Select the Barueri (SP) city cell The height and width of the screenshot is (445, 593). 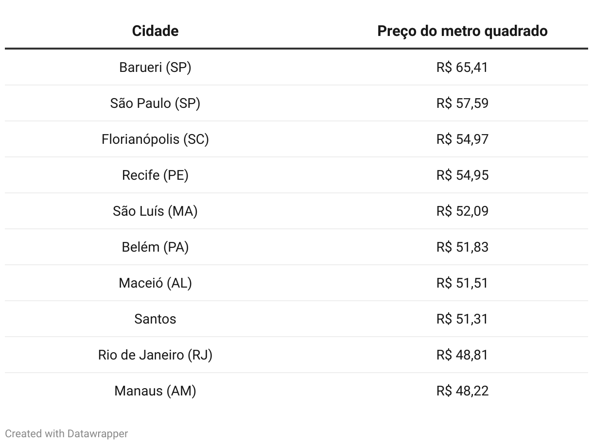click(x=155, y=67)
